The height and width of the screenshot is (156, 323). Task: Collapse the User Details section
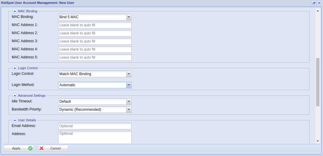click(15, 120)
